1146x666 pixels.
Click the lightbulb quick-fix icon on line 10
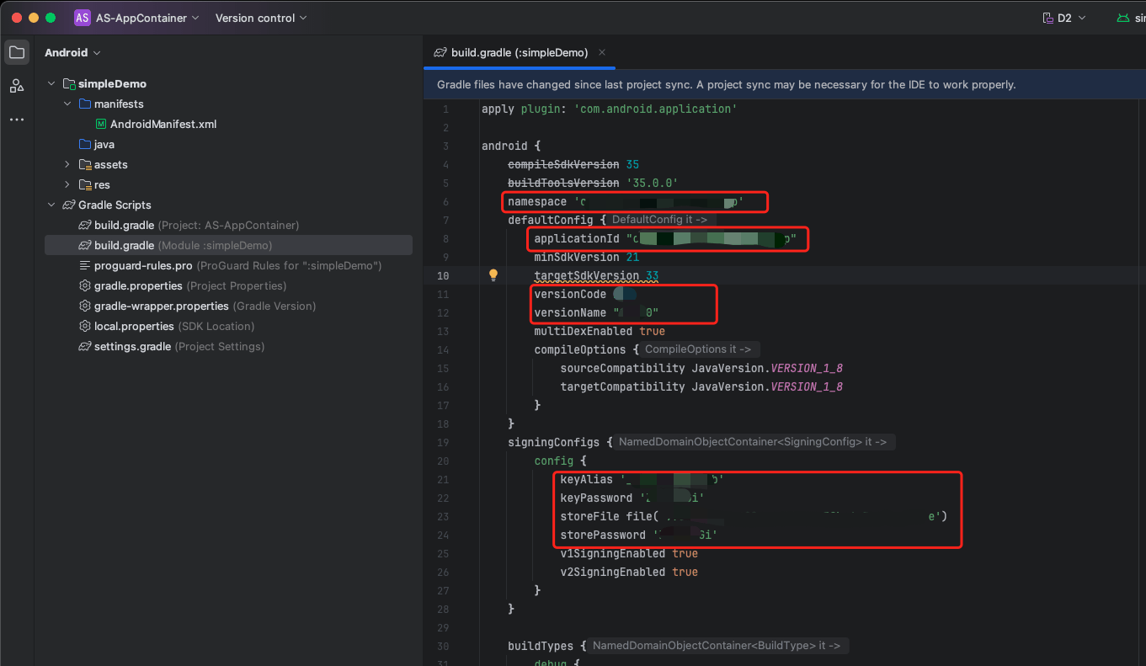point(493,275)
